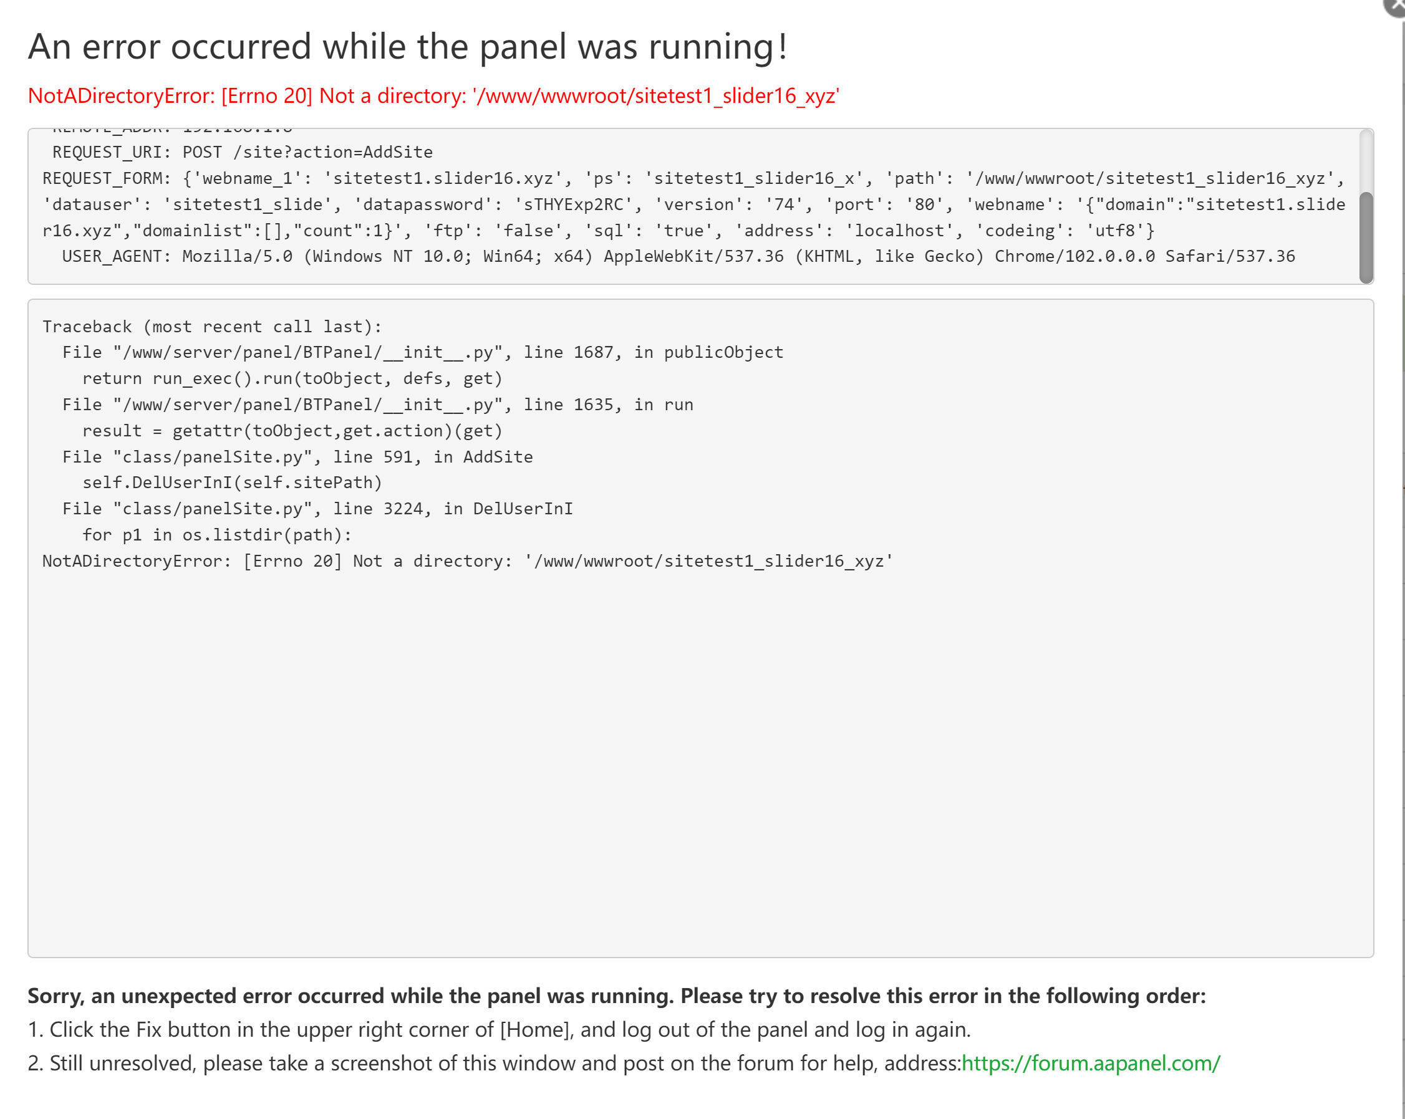Image resolution: width=1405 pixels, height=1119 pixels.
Task: Click the red NotADirectoryError message under the heading
Action: point(433,96)
